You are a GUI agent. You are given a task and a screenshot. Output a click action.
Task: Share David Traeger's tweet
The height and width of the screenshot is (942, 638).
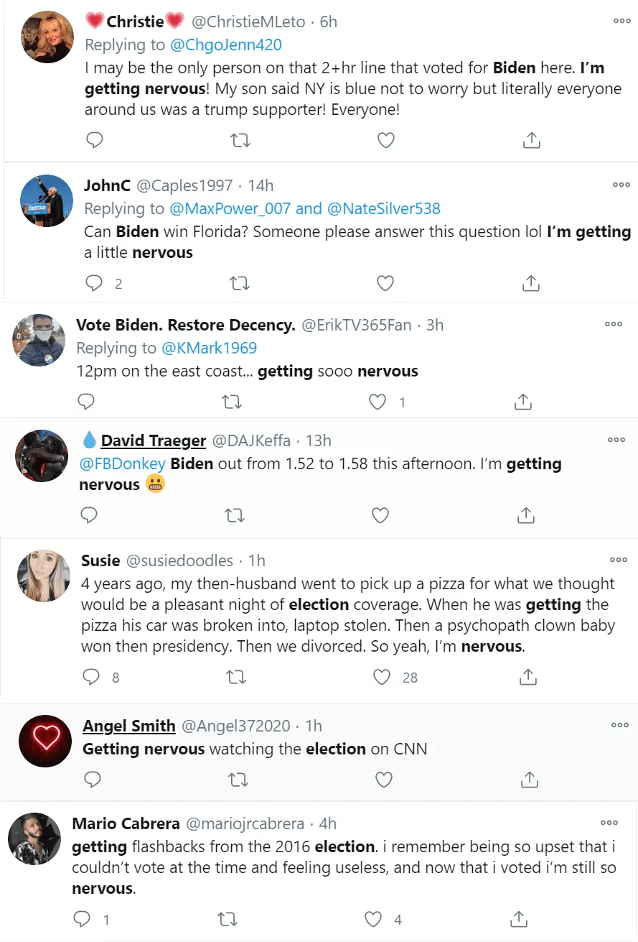tap(525, 514)
